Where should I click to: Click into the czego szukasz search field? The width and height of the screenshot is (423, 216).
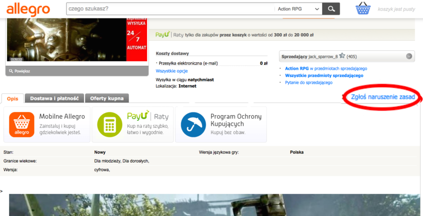170,9
